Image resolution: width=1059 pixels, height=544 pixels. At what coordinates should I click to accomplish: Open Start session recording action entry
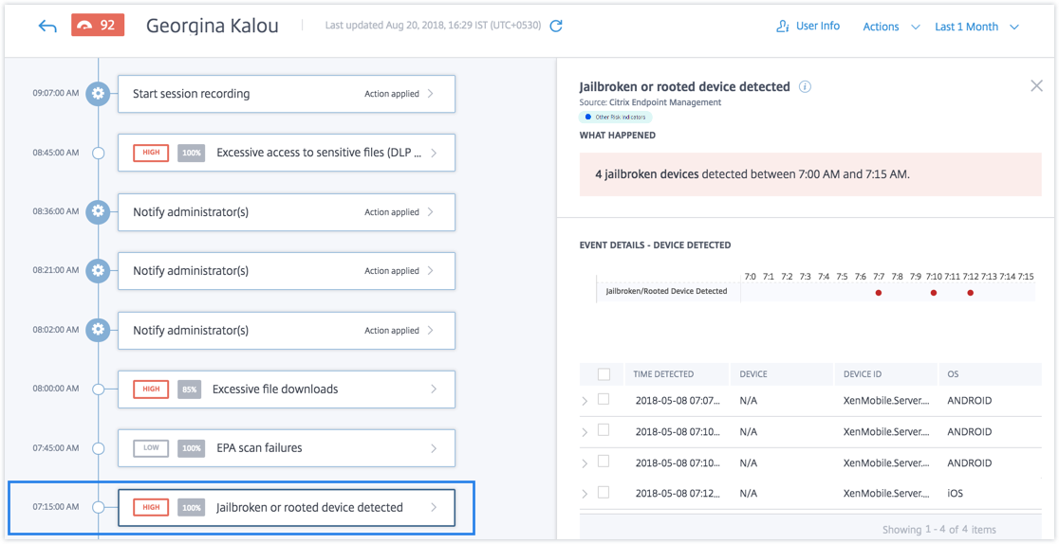click(286, 94)
